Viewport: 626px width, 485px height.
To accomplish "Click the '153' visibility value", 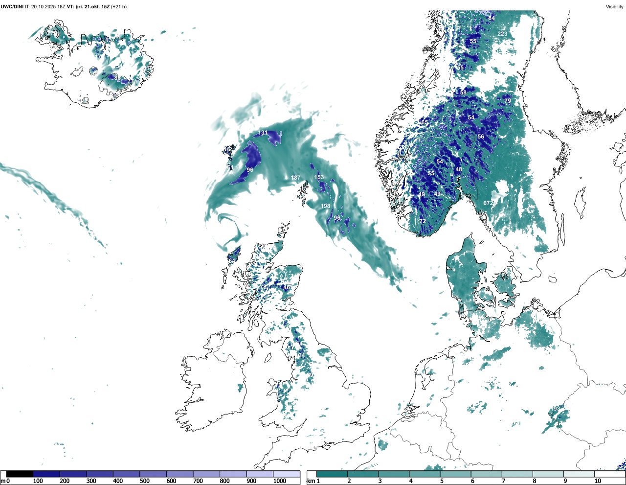I will [x=319, y=178].
